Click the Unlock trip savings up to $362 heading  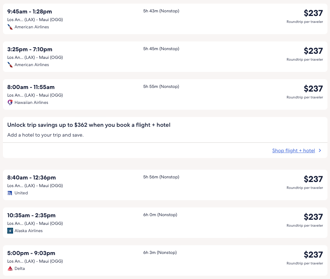tap(89, 125)
